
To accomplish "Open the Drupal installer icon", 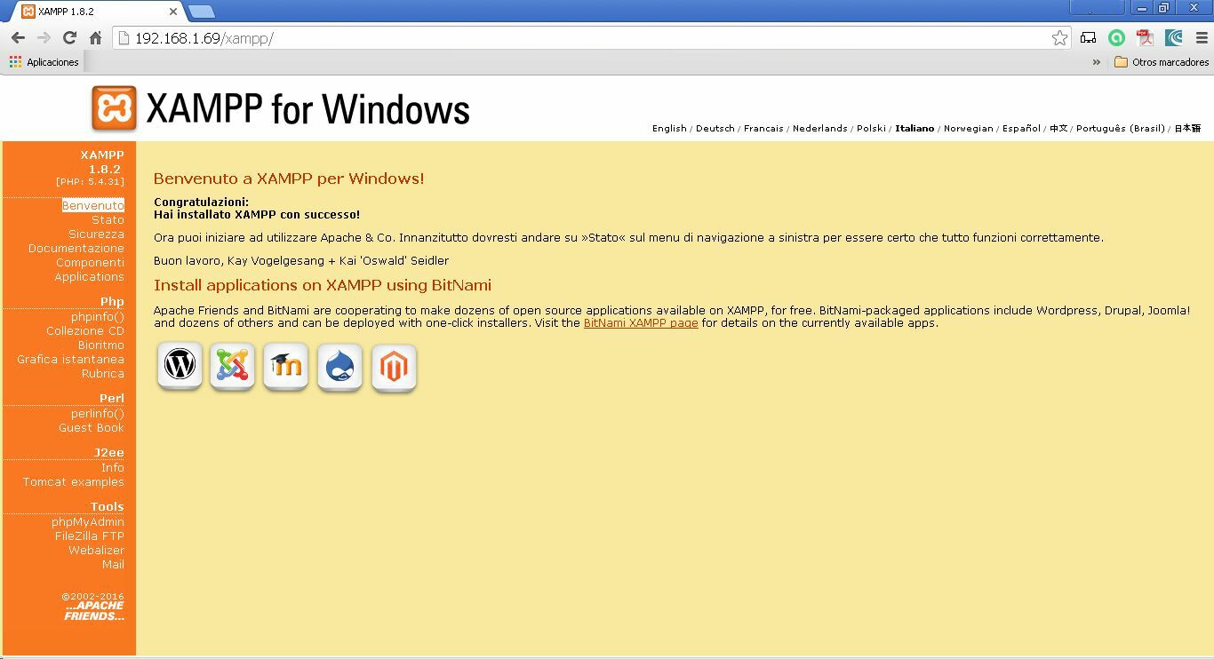I will [339, 367].
